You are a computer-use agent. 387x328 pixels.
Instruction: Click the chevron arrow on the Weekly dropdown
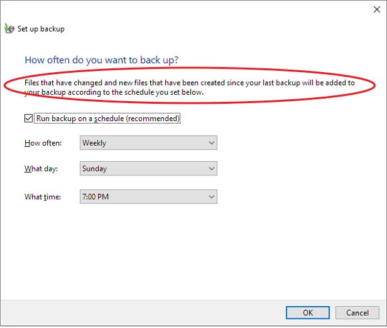(211, 143)
